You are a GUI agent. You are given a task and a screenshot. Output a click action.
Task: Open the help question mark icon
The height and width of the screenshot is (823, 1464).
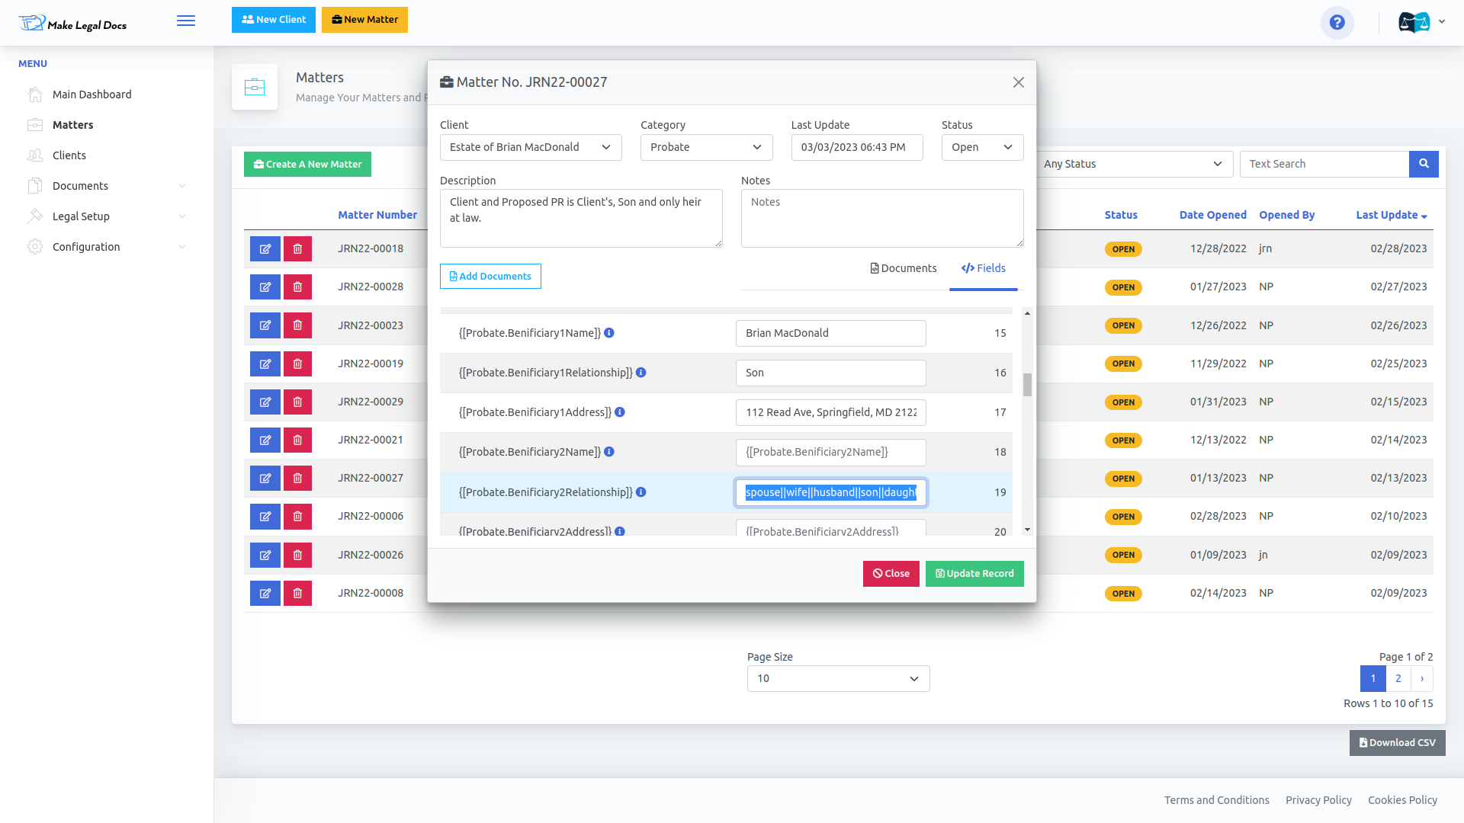[x=1337, y=22]
